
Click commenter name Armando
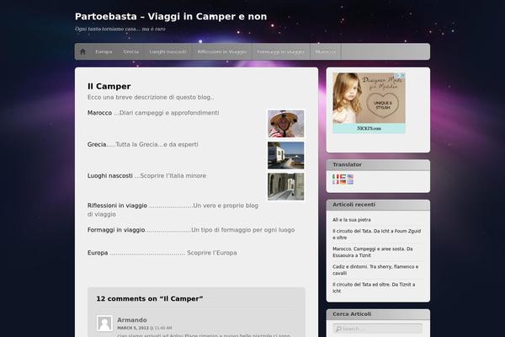[132, 320]
